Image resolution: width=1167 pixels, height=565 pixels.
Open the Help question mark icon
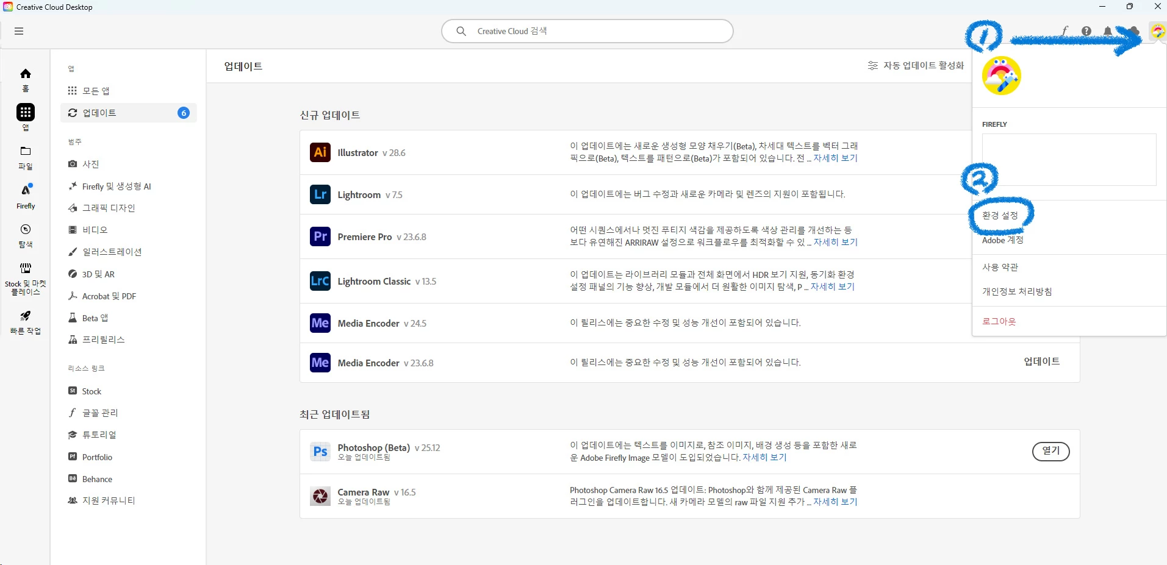(1086, 31)
